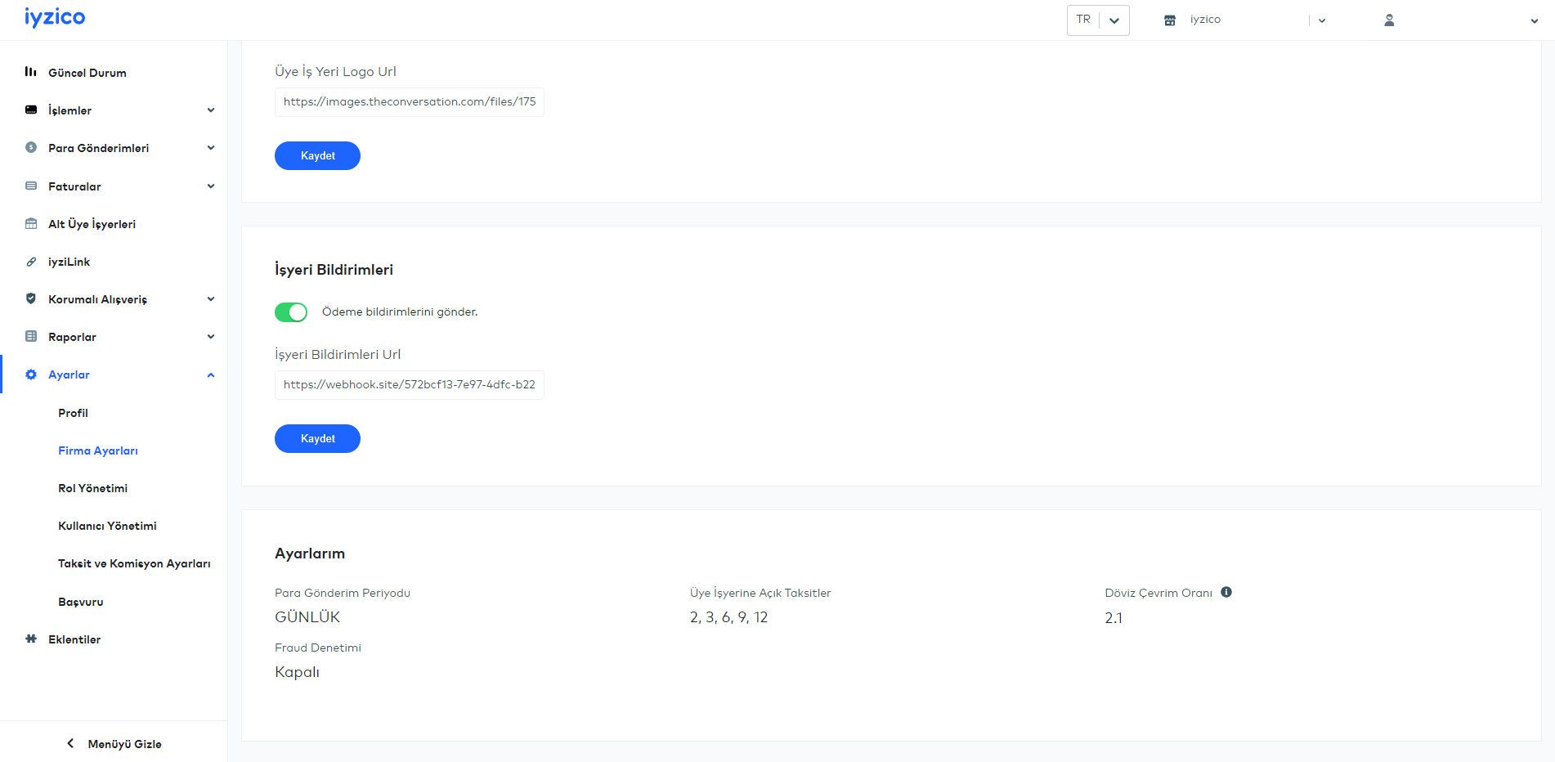This screenshot has width=1555, height=762.
Task: Open the user account dropdown arrow
Action: click(1535, 21)
